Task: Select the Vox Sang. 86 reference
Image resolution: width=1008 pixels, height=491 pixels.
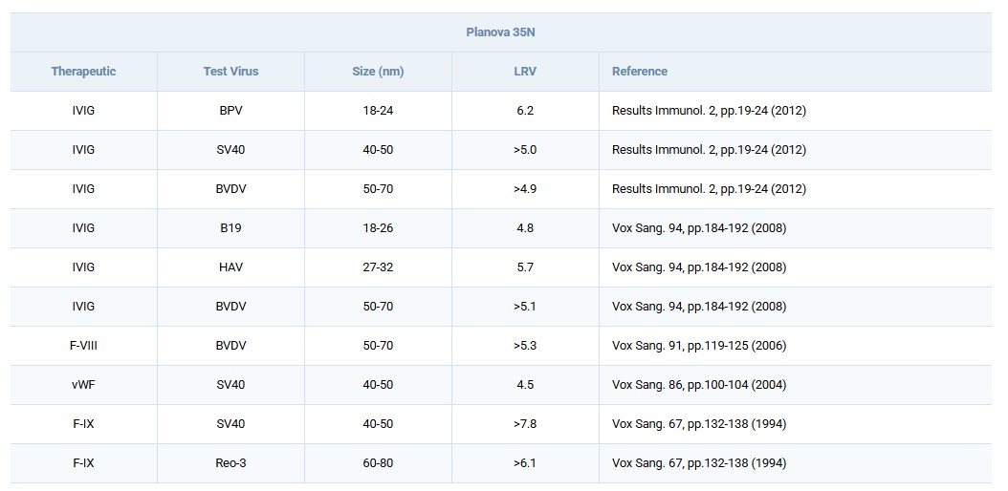Action: tap(699, 385)
